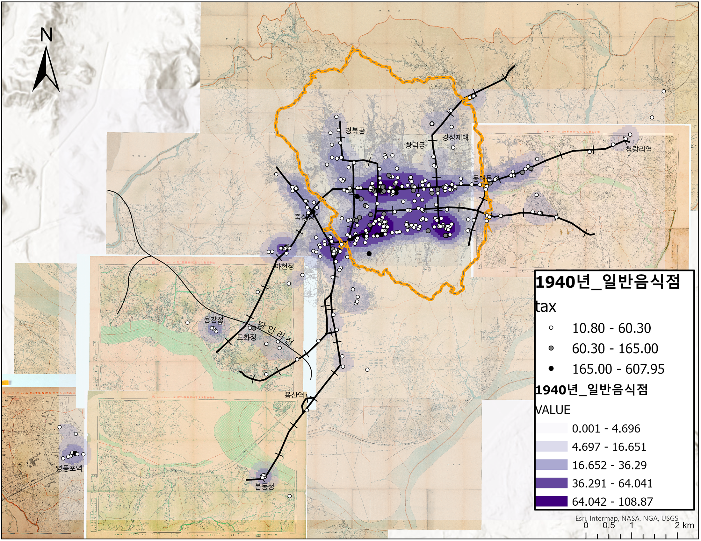This screenshot has height=541, width=701.
Task: Click the 본동정 label near the river
Action: (x=264, y=486)
